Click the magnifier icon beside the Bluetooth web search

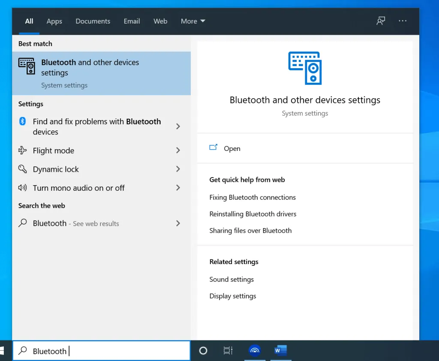[23, 223]
